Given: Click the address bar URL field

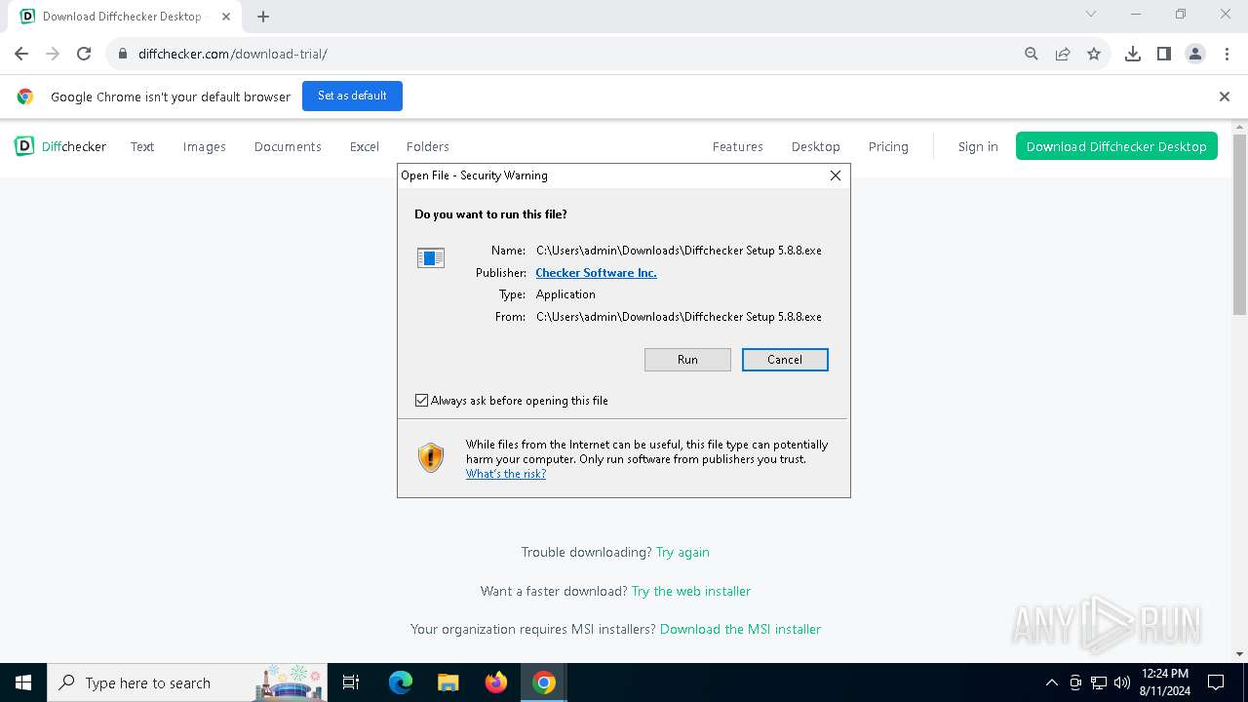Looking at the screenshot, I should (x=575, y=54).
